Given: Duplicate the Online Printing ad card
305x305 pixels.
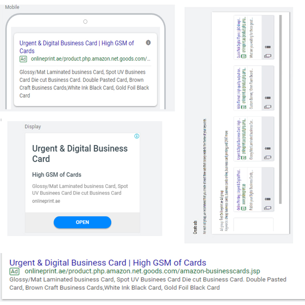Looking at the screenshot, I should click(268, 208).
